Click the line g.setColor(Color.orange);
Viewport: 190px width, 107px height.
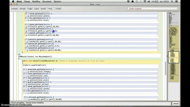click(x=39, y=72)
